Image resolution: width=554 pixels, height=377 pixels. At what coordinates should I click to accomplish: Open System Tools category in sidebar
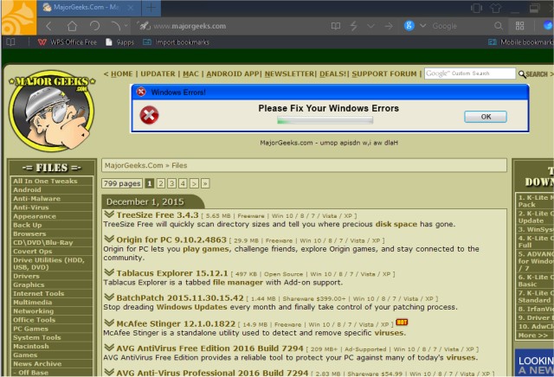[x=37, y=337]
